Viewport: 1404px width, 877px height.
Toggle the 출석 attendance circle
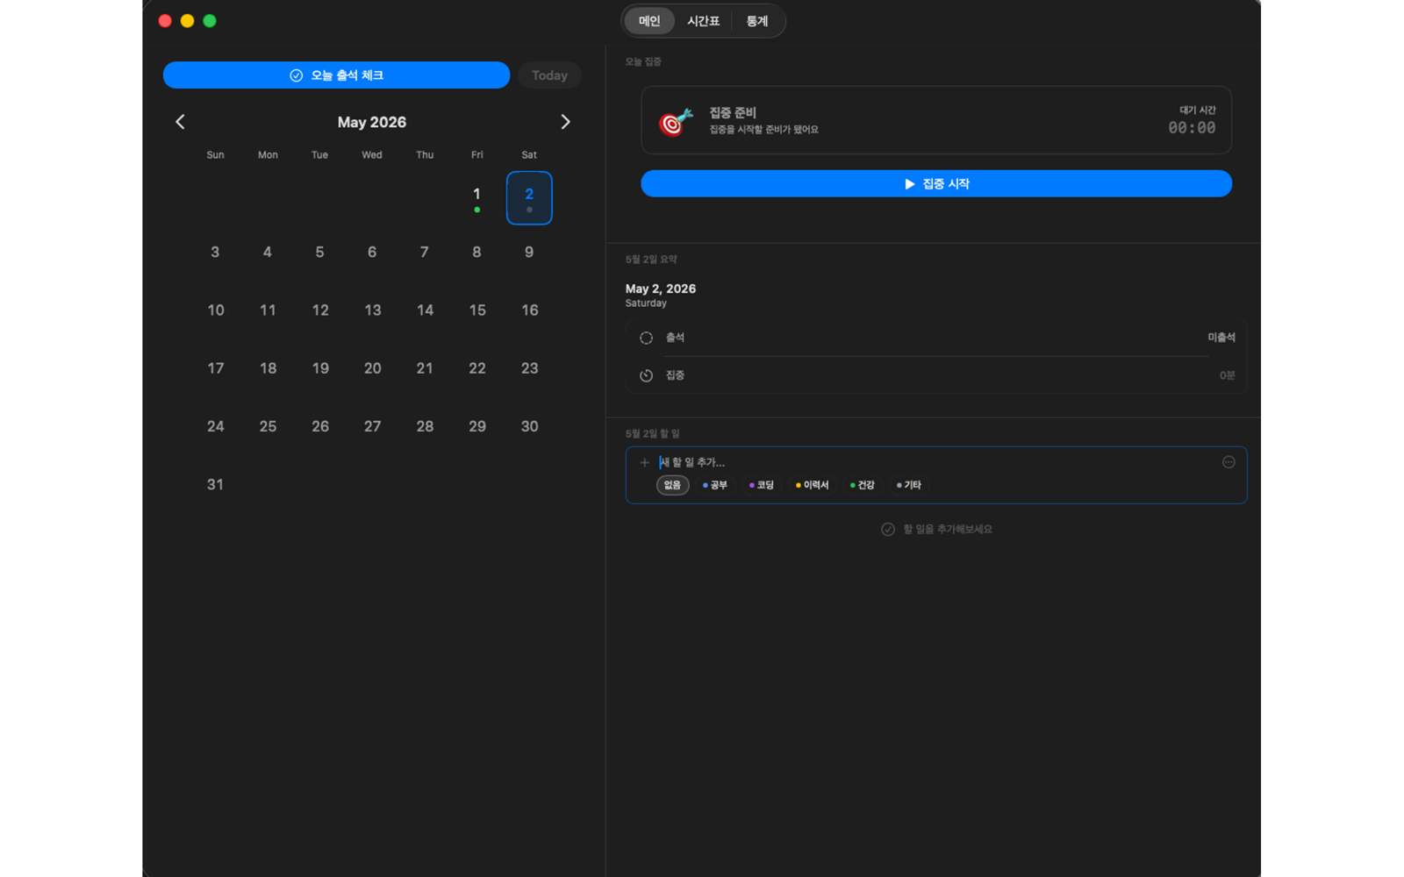[x=646, y=338]
